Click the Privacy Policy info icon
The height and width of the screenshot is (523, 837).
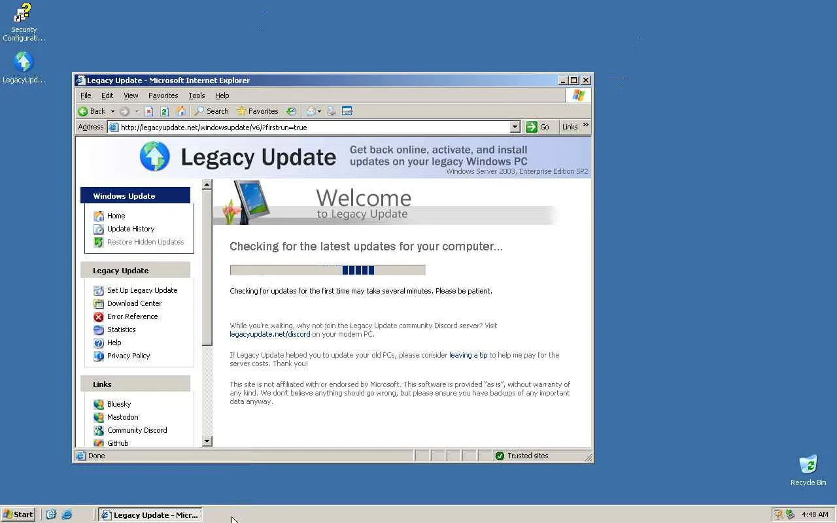[x=99, y=356]
